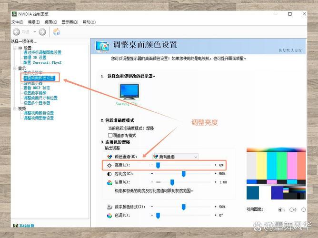318x238 pixels.
Task: Select reference image radio button 1
Action: pos(280,209)
